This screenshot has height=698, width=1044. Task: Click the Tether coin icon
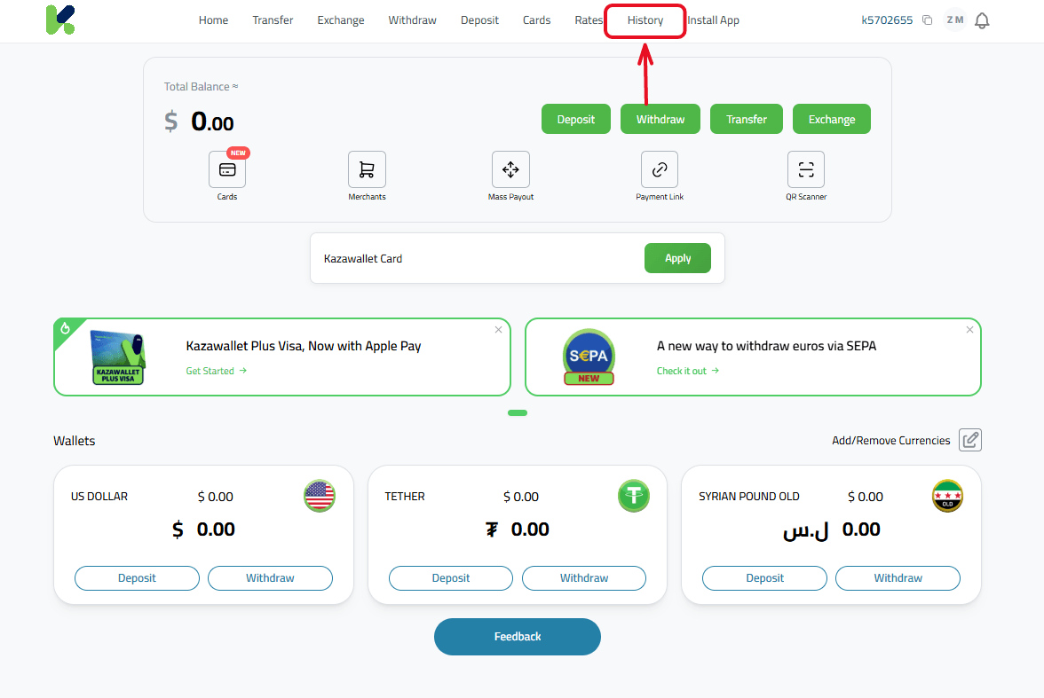(633, 496)
